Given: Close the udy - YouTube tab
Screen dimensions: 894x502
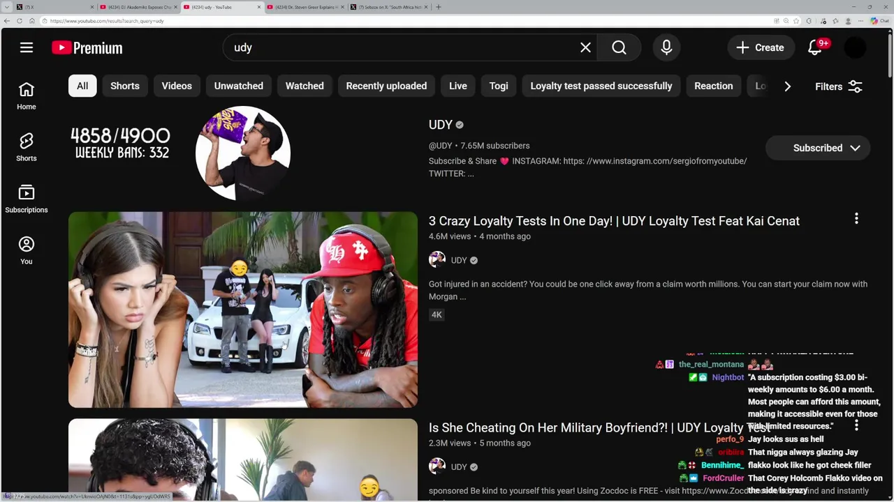Looking at the screenshot, I should tap(260, 7).
